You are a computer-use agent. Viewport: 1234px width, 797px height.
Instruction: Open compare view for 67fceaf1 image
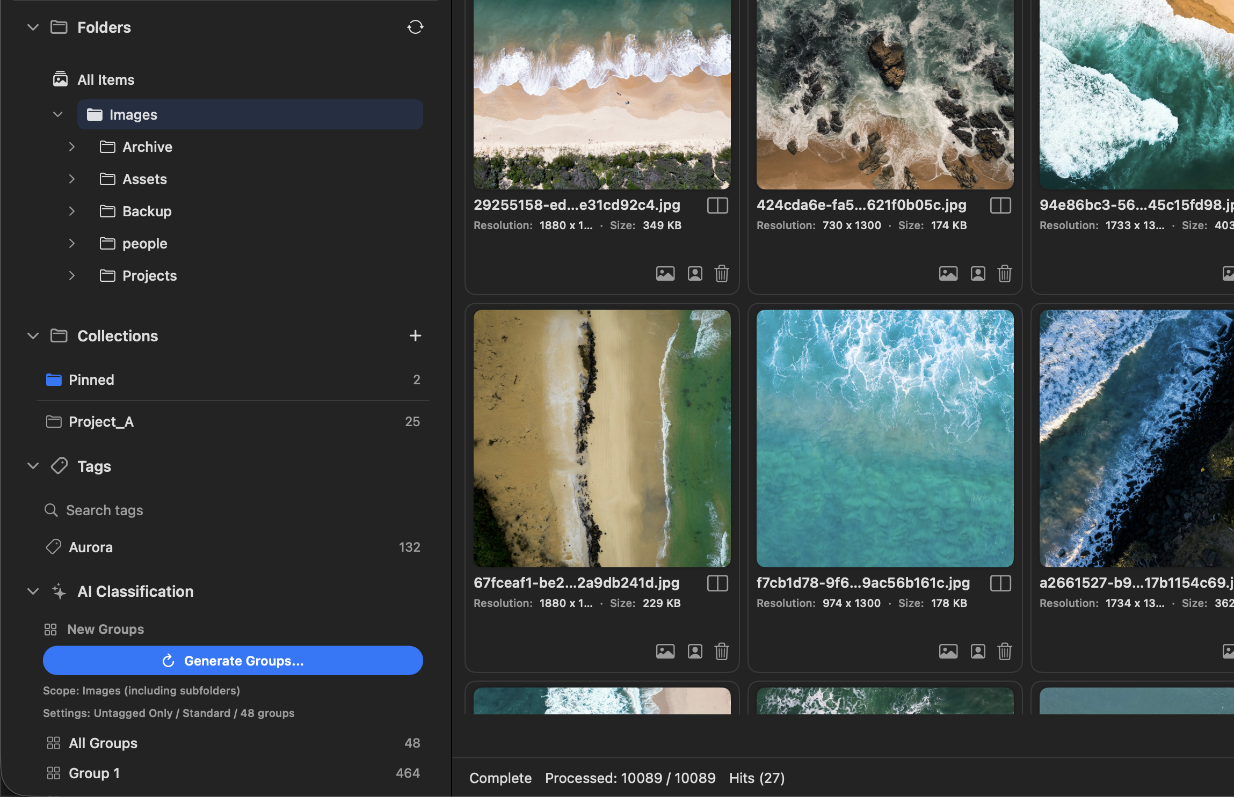[717, 583]
